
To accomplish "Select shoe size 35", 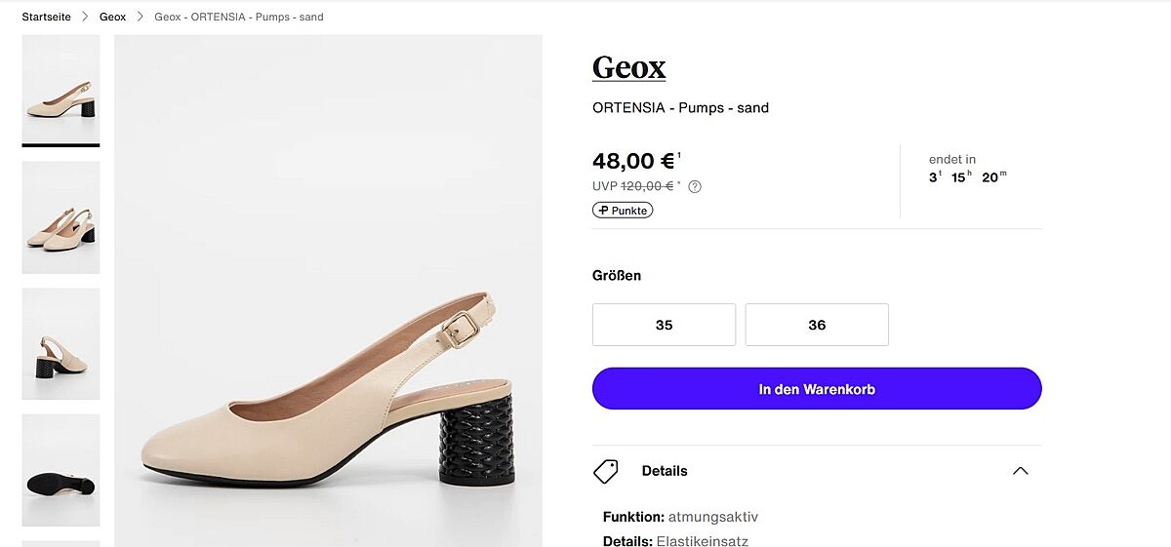I will coord(664,325).
